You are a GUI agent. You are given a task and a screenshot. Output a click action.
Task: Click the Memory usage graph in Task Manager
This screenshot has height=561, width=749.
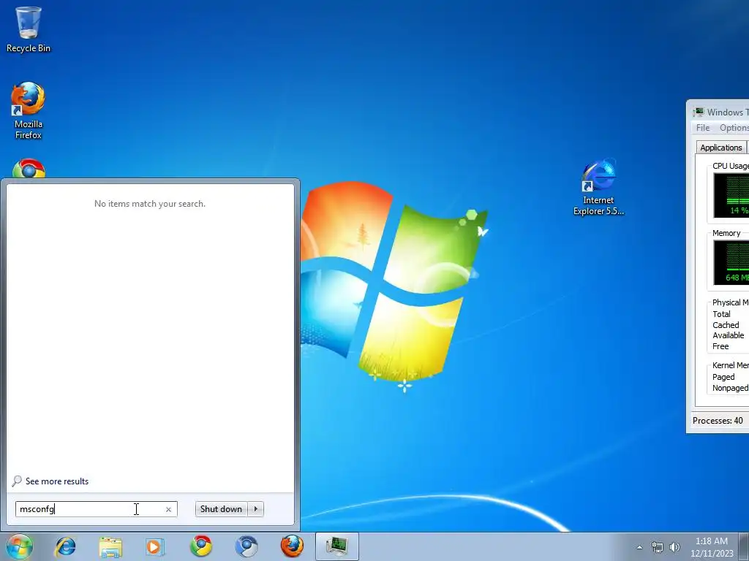(x=731, y=262)
